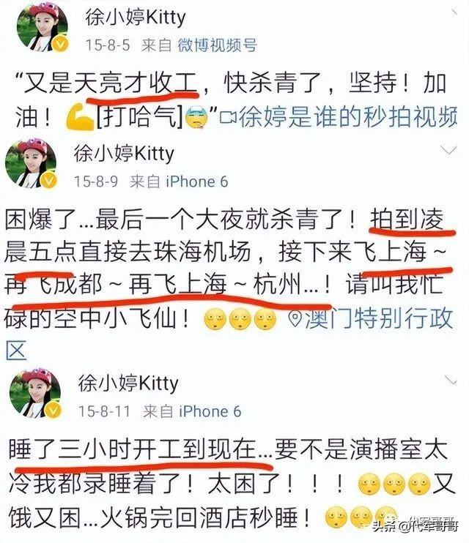
Task: Click the video camera icon before 徐婷
Action: click(228, 117)
